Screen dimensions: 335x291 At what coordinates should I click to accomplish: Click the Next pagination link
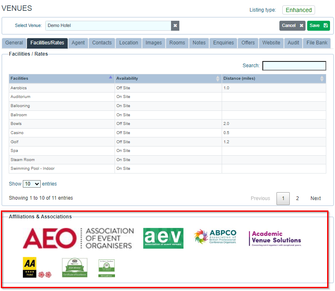315,198
